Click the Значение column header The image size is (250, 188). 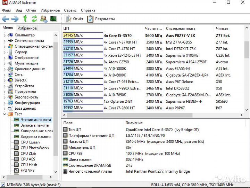[x=185, y=123]
